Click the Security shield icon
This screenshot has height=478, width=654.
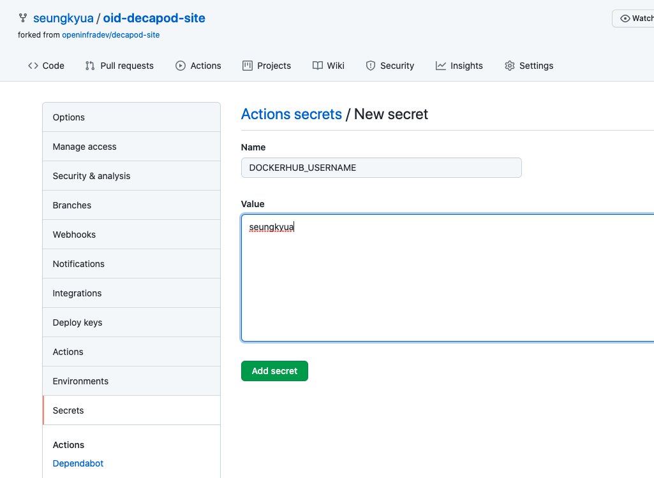click(370, 66)
